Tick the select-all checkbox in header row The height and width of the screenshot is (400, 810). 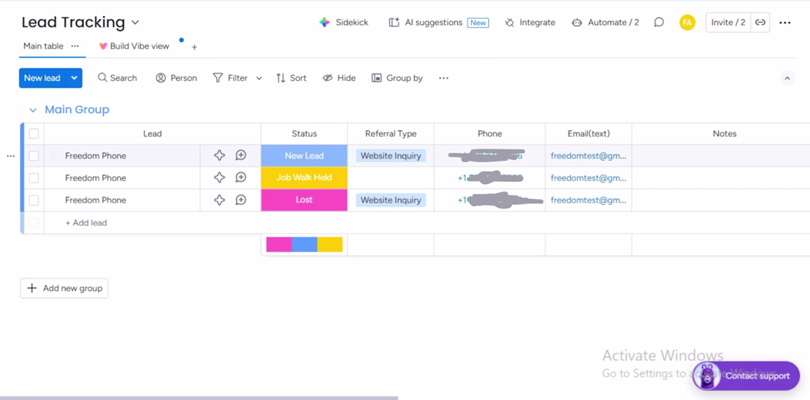pyautogui.click(x=34, y=134)
